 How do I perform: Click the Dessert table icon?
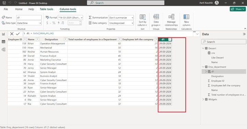[206, 48]
